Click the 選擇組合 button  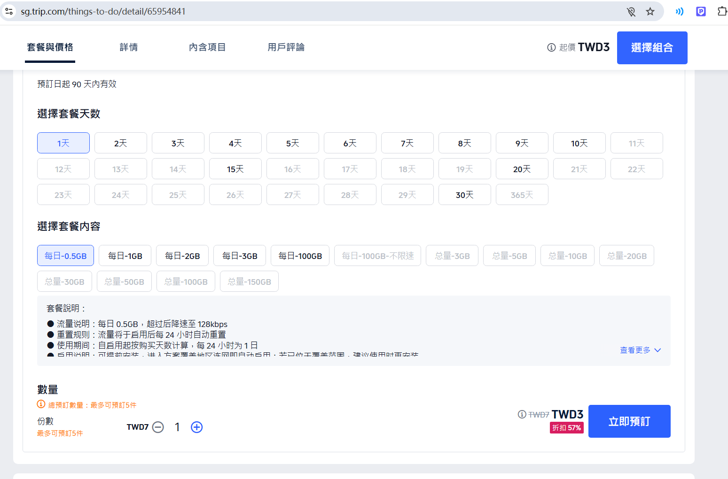coord(652,48)
